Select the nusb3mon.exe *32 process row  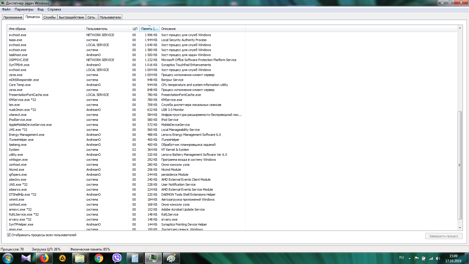click(126, 110)
